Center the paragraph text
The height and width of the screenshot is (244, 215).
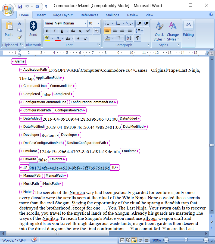pyautogui.click(x=115, y=30)
